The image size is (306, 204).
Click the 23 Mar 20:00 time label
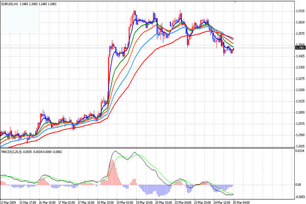click(x=202, y=202)
